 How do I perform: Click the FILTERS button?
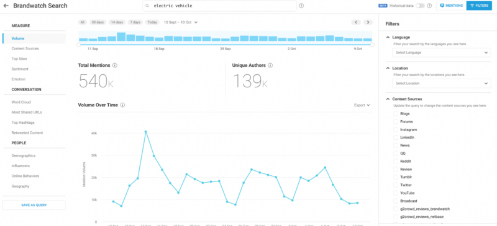click(x=479, y=6)
